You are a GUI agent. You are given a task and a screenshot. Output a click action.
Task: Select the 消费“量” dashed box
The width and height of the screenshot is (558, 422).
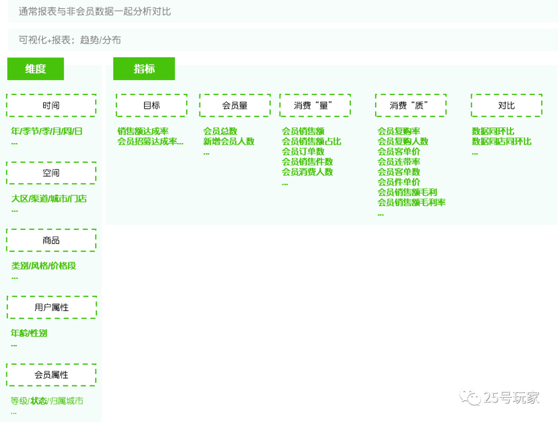(315, 105)
